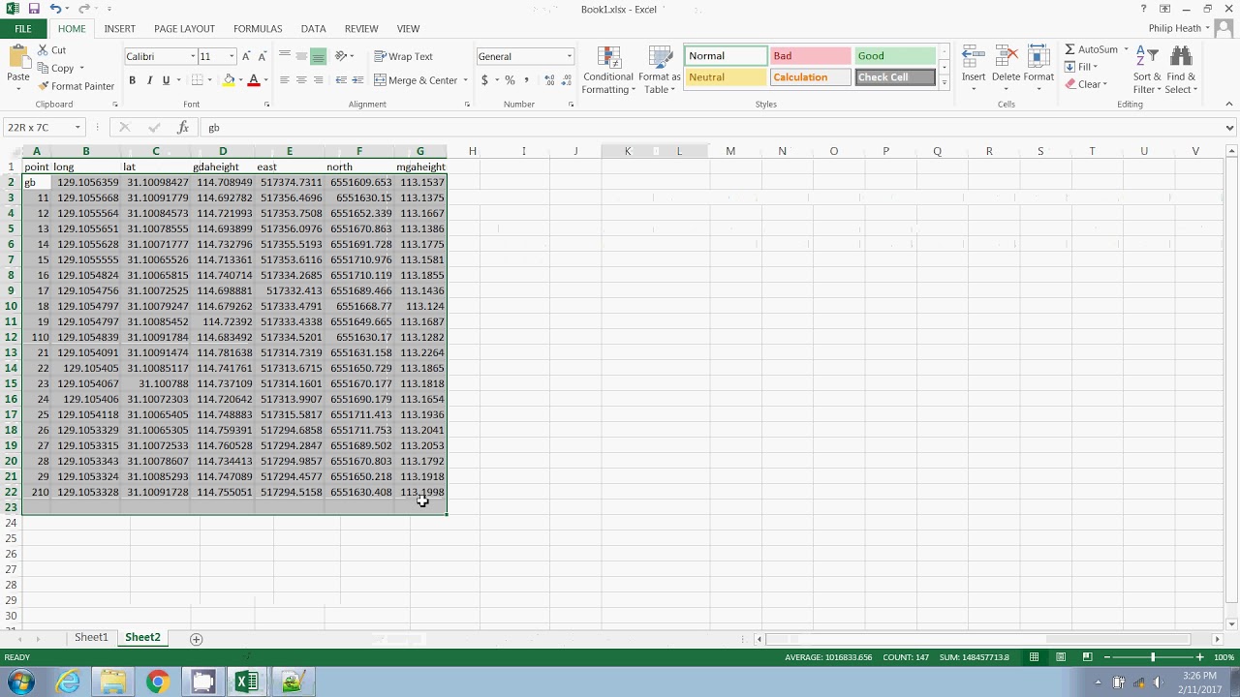Open Conditional Formatting menu
Viewport: 1240px width, 697px height.
coord(608,71)
